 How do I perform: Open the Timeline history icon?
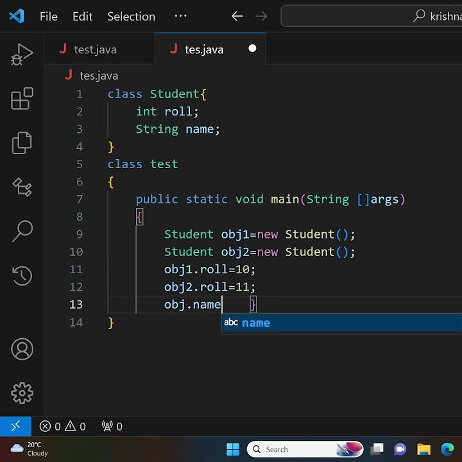pyautogui.click(x=22, y=275)
